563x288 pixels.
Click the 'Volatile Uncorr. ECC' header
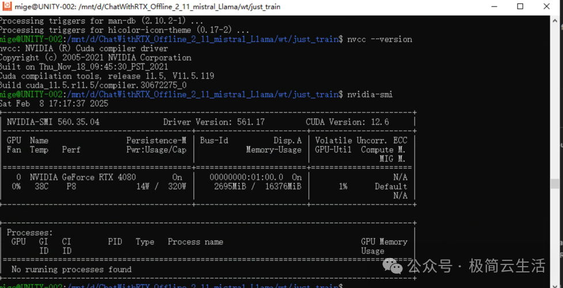point(361,141)
